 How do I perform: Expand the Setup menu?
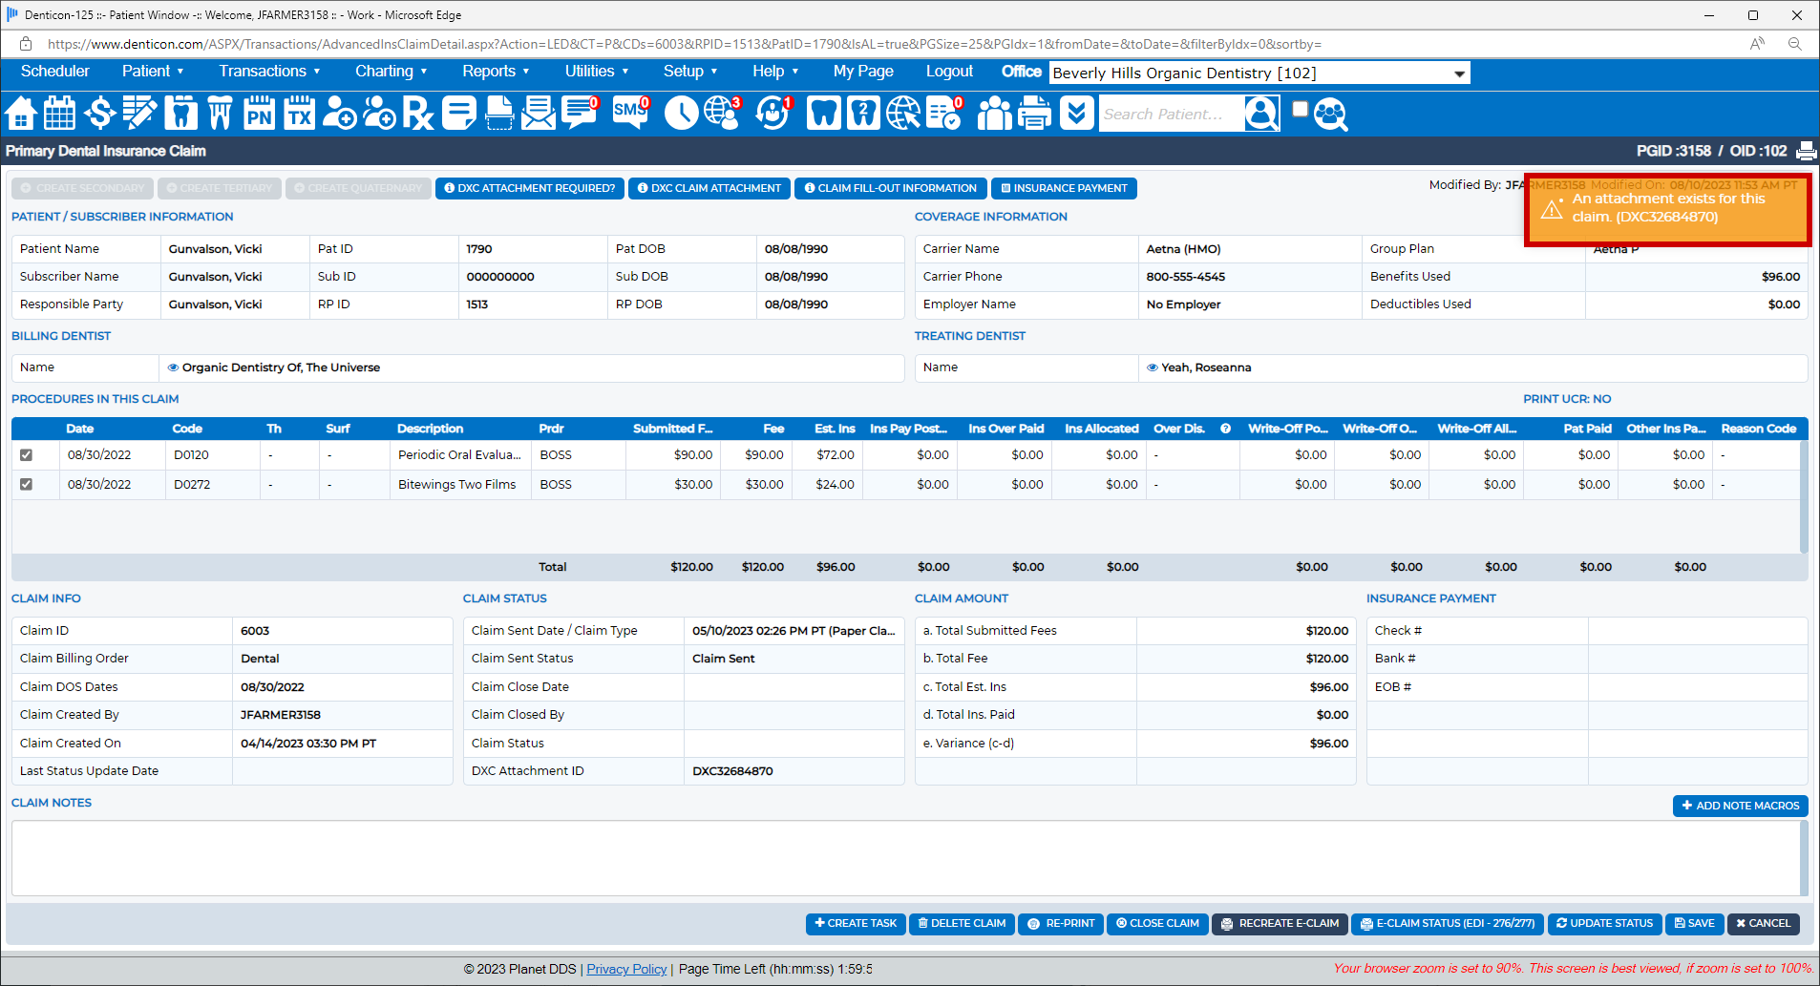(x=690, y=72)
